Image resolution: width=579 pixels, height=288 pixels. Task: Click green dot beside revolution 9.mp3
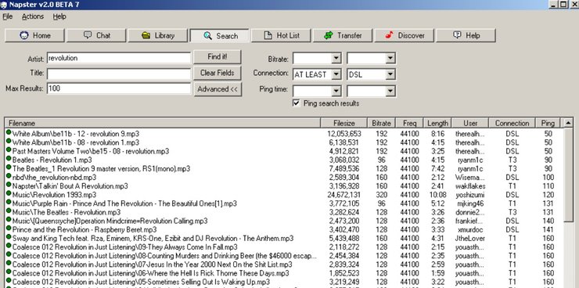9,132
